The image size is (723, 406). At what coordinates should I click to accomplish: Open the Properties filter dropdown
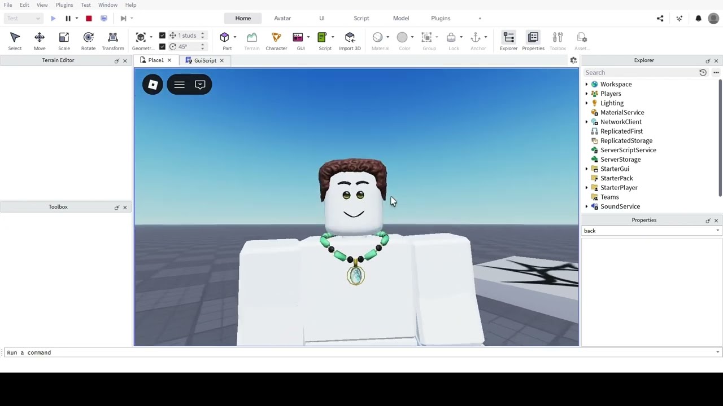coord(717,231)
